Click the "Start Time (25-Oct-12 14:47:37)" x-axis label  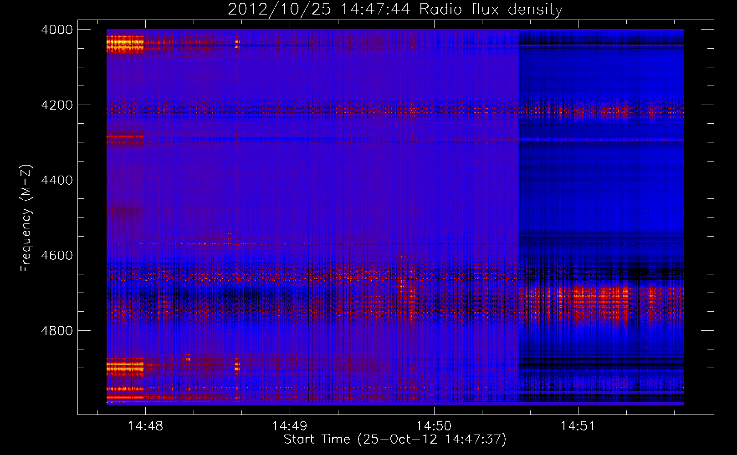[x=395, y=440]
